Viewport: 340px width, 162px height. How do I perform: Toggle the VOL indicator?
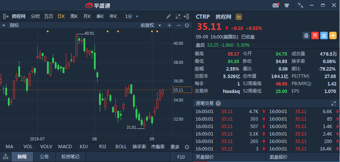[x=28, y=147]
